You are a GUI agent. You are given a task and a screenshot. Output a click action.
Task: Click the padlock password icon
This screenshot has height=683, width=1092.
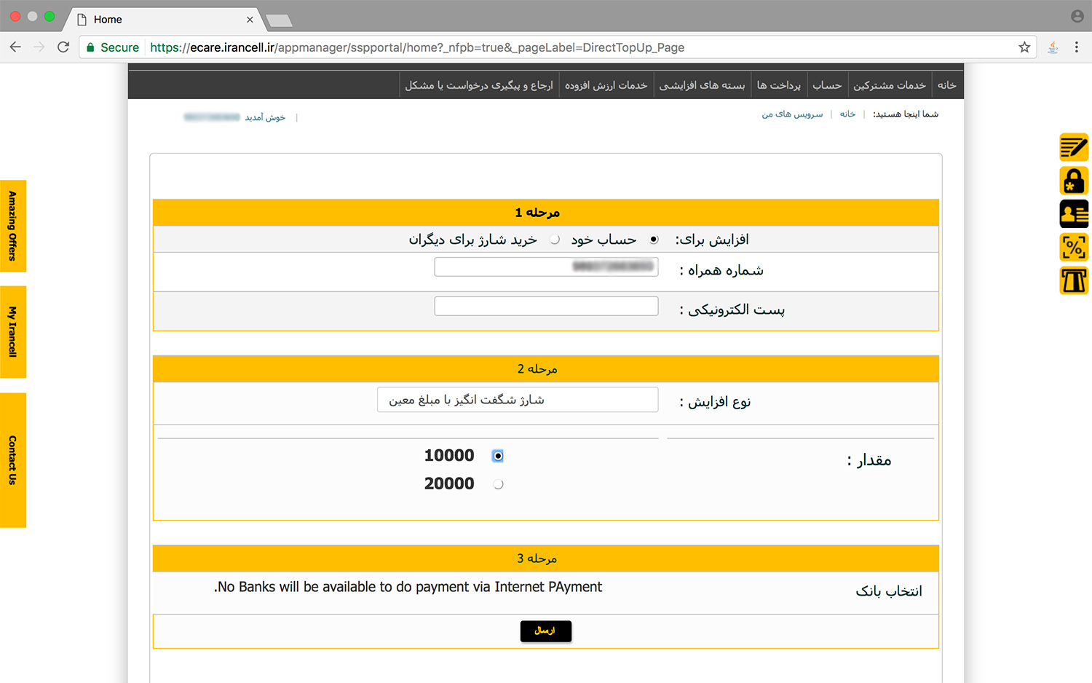click(x=1074, y=181)
